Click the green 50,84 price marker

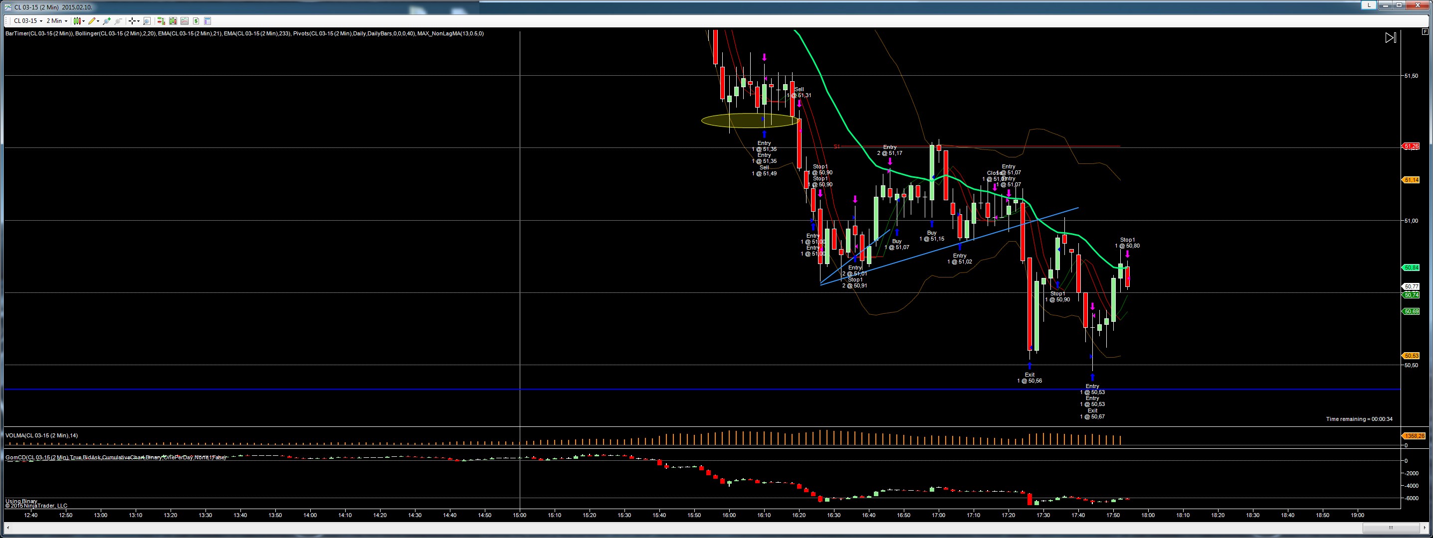pos(1411,268)
